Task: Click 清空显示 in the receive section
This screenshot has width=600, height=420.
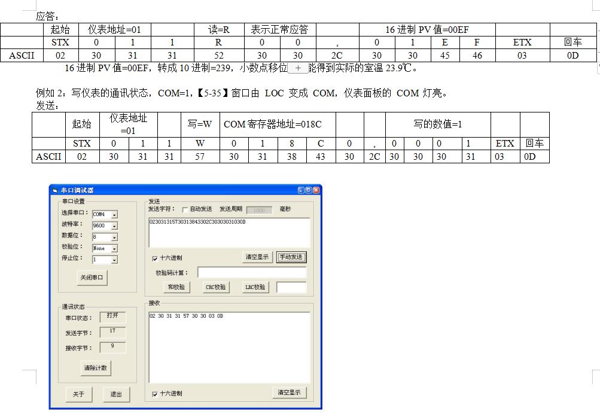Action: (x=289, y=393)
